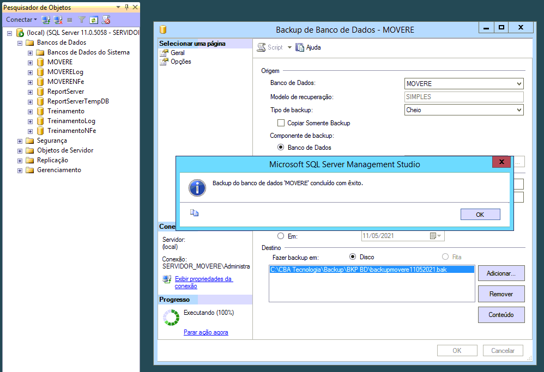Click the TreinamentoLog database icon
Viewport: 544px width, 372px height.
click(40, 121)
